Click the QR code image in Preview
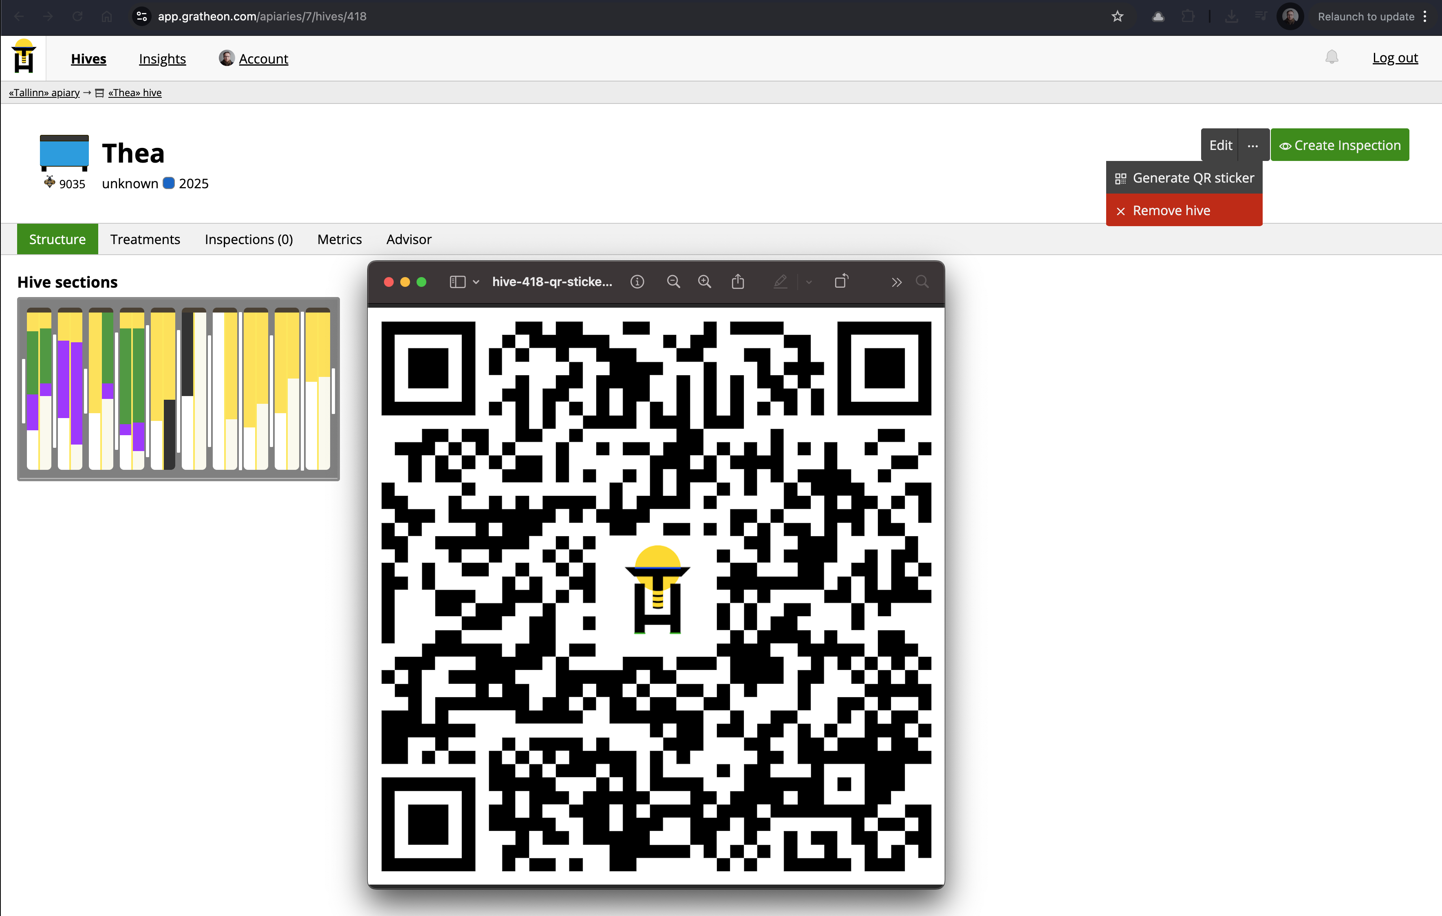 coord(656,596)
